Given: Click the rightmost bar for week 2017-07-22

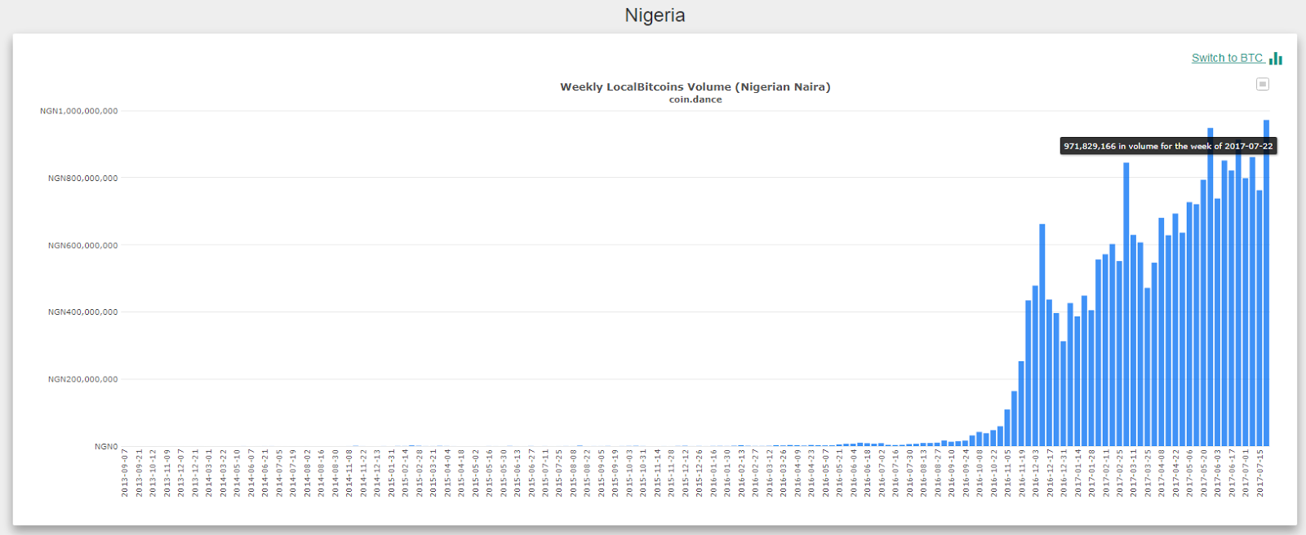Looking at the screenshot, I should 1267,283.
